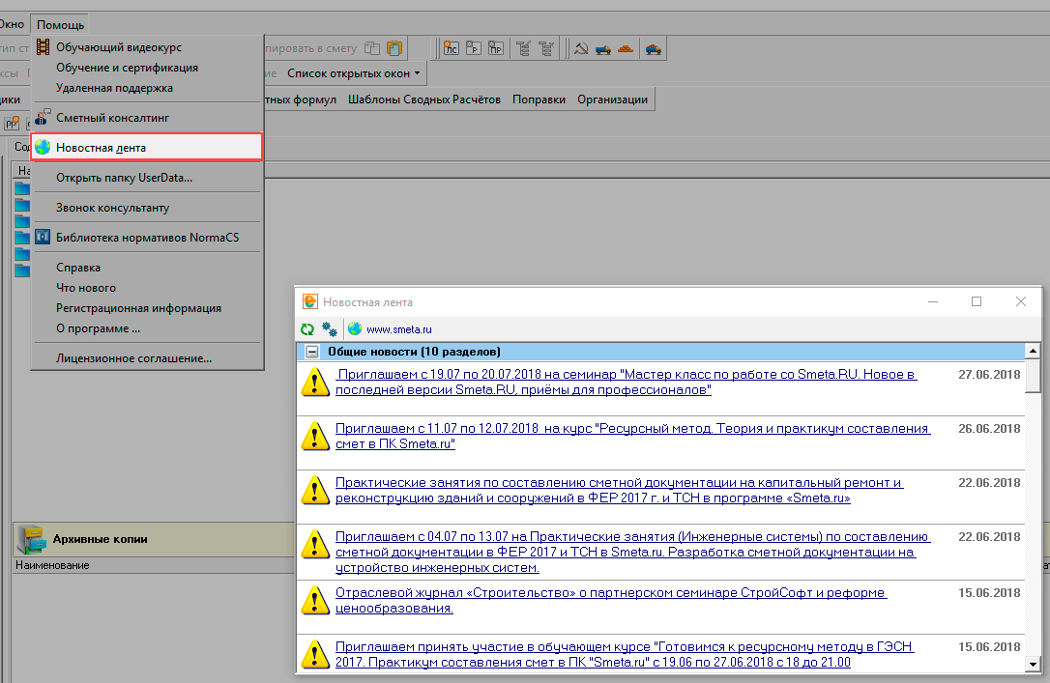The height and width of the screenshot is (683, 1050).
Task: Click the truck loaded with bricks icon
Action: (653, 48)
